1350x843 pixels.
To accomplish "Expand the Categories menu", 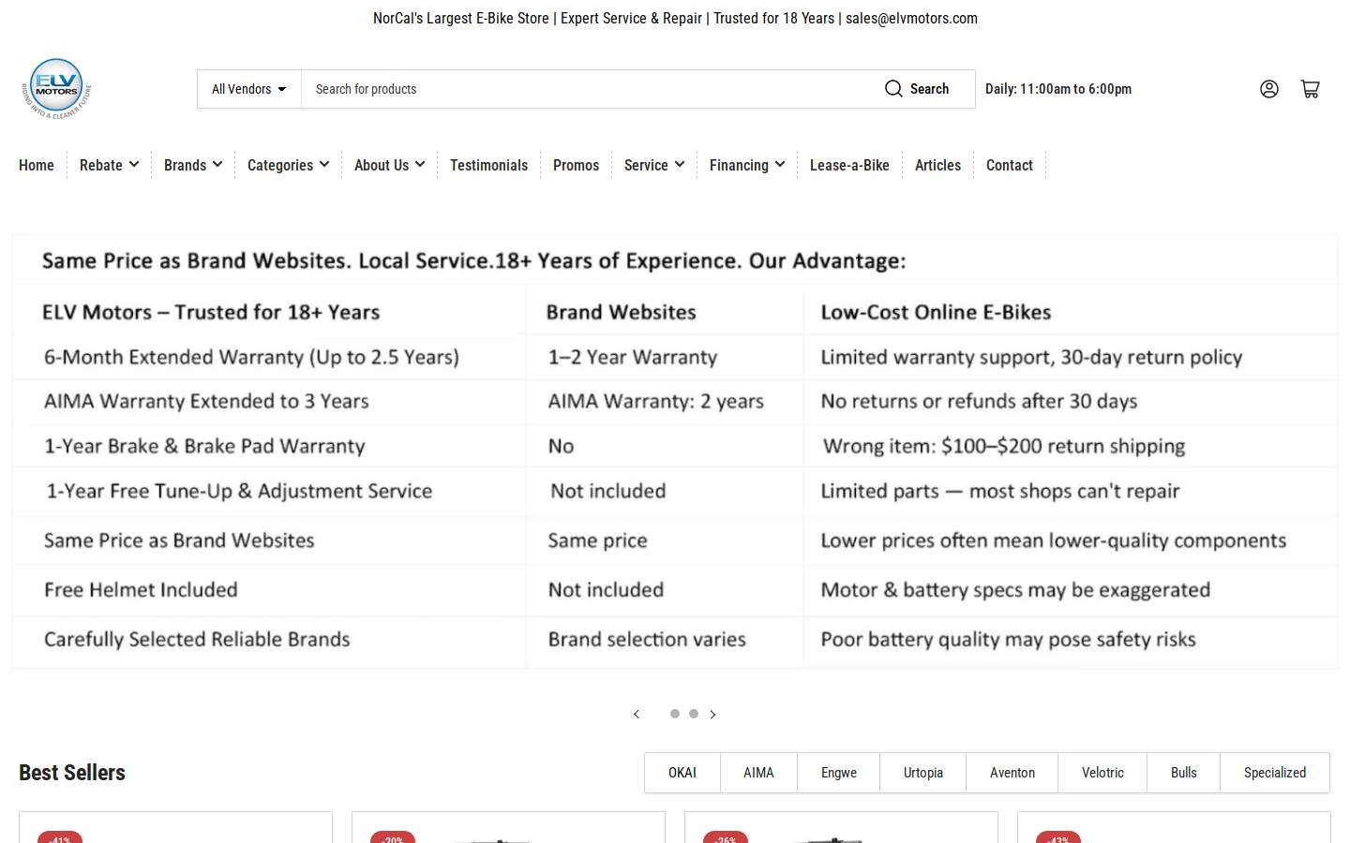I will (x=288, y=165).
